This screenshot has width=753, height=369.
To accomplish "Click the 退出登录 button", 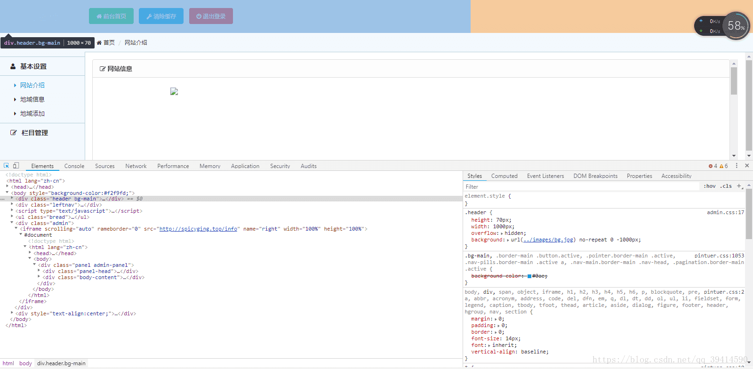I will pyautogui.click(x=211, y=16).
